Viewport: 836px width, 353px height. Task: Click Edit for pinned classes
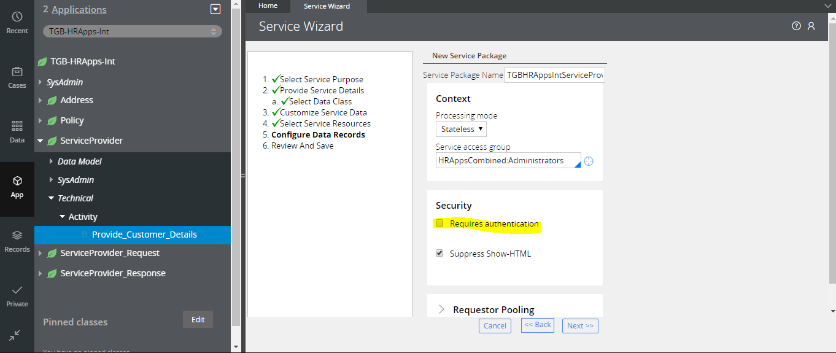click(x=198, y=319)
